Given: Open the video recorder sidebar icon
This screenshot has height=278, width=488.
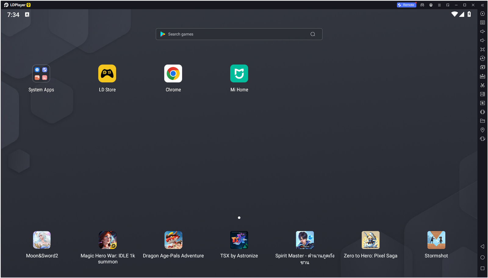Looking at the screenshot, I should (483, 94).
